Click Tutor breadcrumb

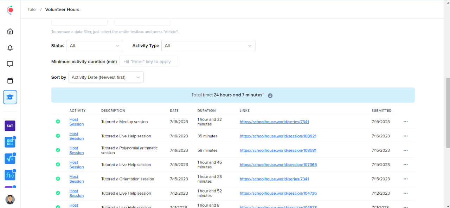tap(32, 9)
